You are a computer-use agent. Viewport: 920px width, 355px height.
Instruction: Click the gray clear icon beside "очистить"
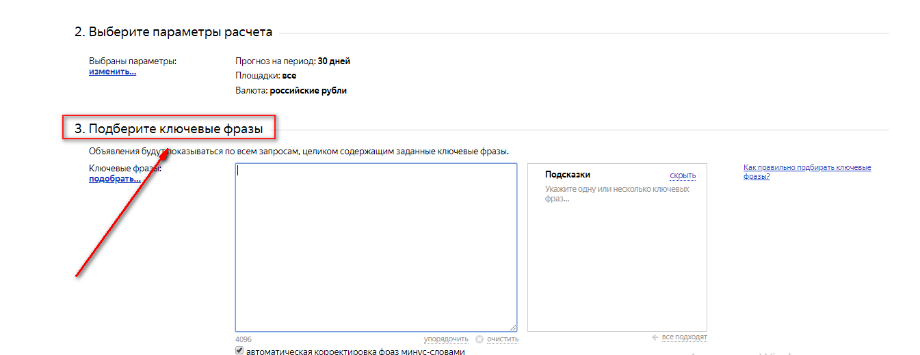click(x=479, y=339)
